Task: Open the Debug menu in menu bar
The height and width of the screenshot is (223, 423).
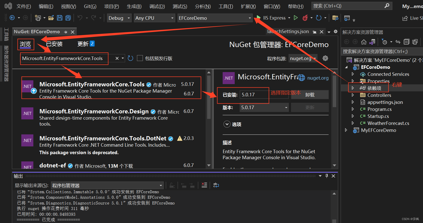Action: tap(157, 6)
